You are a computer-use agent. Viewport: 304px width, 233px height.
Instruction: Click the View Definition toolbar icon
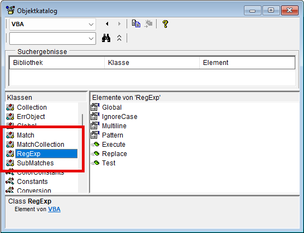click(148, 24)
